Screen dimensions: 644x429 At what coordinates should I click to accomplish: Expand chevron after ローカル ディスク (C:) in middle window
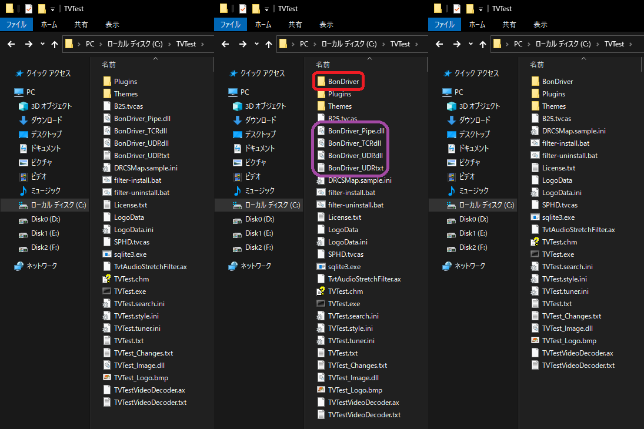[x=383, y=44]
